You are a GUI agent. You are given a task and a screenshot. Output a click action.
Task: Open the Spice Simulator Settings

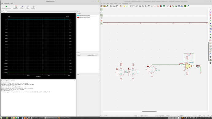click(33, 7)
